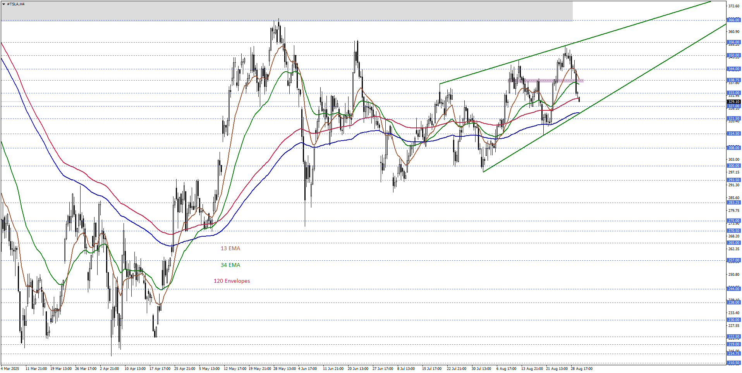Click the 344.00 price level label
742x373 pixels.
pyautogui.click(x=733, y=69)
